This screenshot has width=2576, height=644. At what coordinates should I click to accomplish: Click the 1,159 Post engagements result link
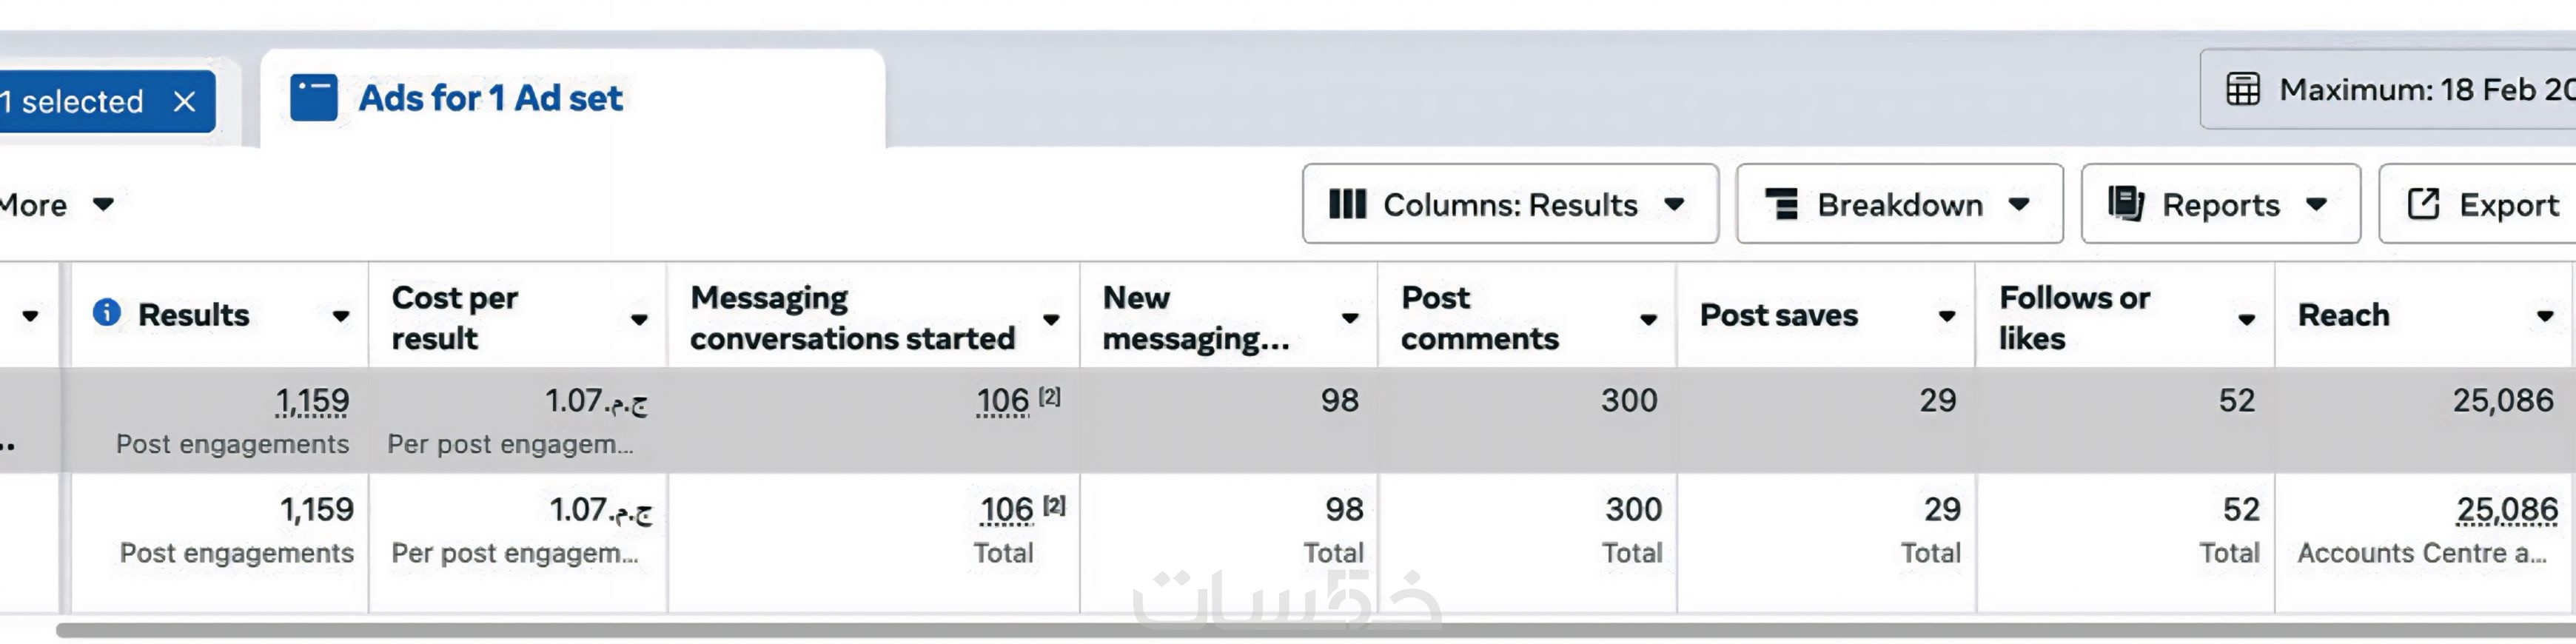pyautogui.click(x=312, y=401)
